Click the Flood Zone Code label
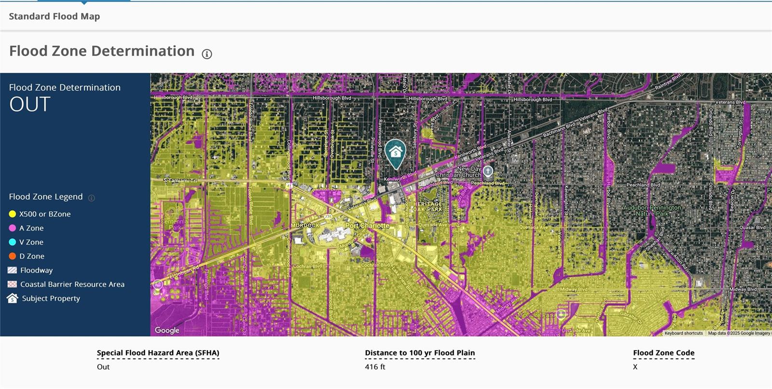This screenshot has height=389, width=772. pos(663,353)
